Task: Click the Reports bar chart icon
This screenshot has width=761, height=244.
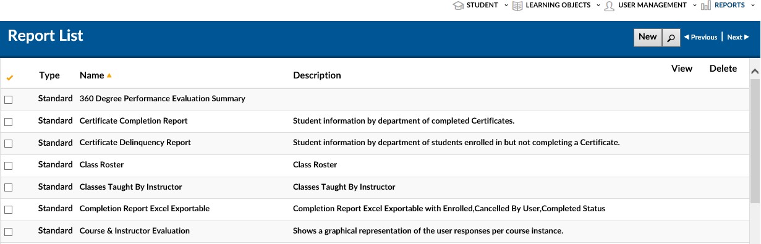Action: (x=706, y=6)
